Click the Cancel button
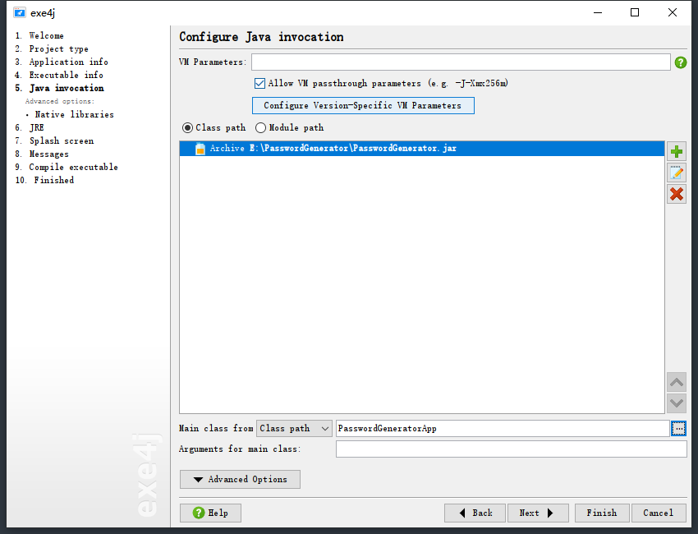The image size is (698, 534). pyautogui.click(x=659, y=513)
